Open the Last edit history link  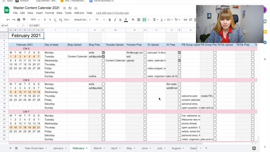click(113, 13)
